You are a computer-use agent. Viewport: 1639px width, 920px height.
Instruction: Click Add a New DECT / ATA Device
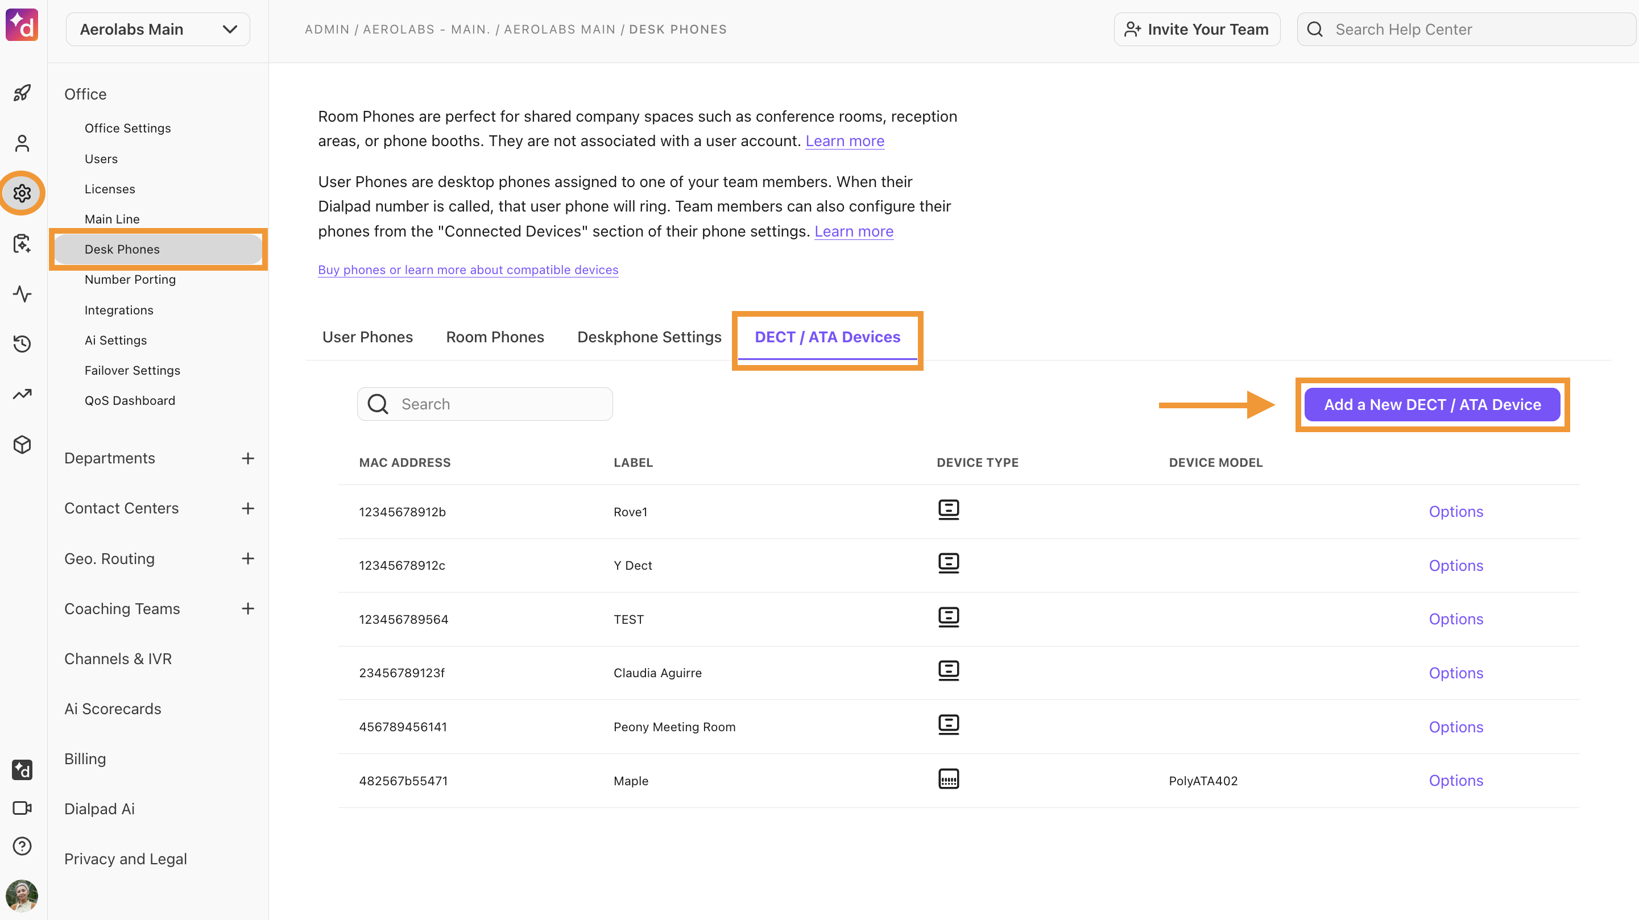(x=1432, y=405)
